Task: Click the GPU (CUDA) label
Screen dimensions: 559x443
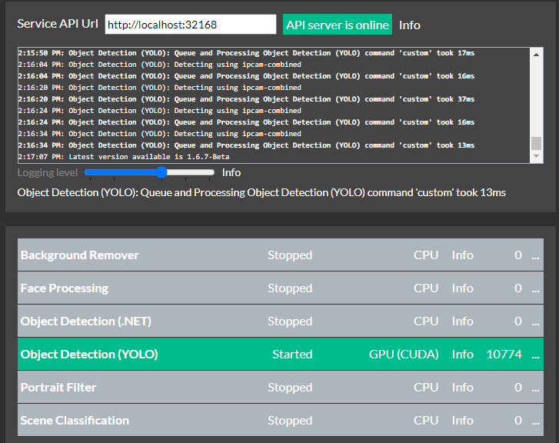Action: pyautogui.click(x=404, y=355)
